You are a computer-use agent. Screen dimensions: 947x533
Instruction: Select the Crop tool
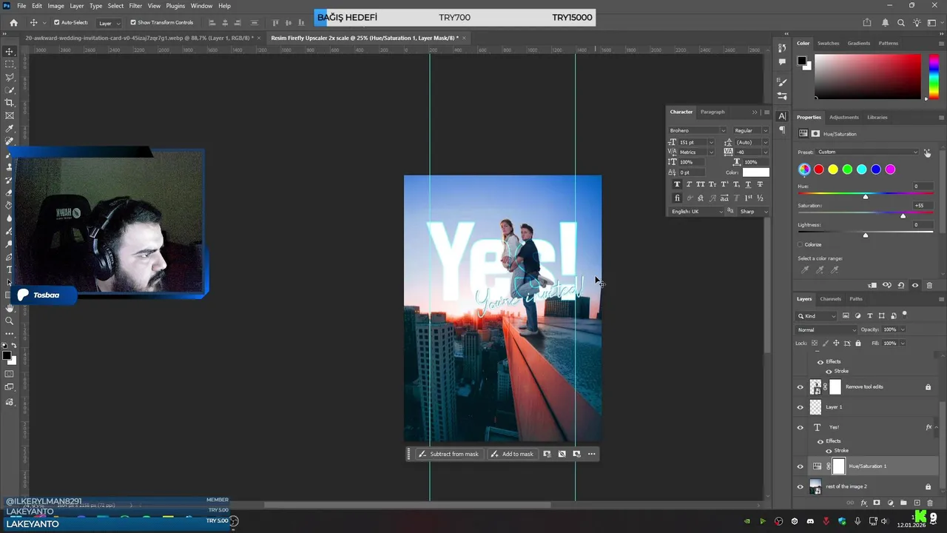click(10, 103)
